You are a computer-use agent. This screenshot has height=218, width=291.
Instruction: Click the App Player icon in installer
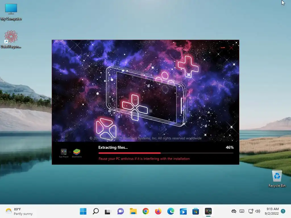tap(64, 153)
